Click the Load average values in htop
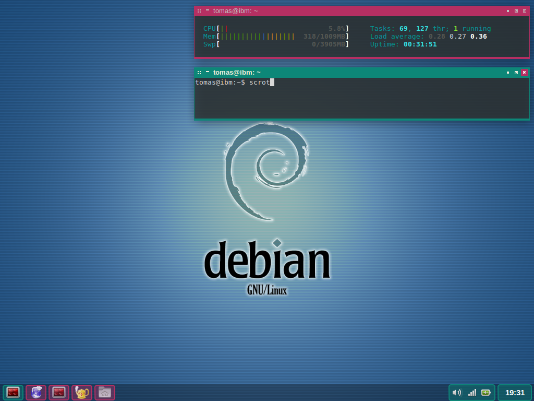The width and height of the screenshot is (534, 401). (429, 37)
